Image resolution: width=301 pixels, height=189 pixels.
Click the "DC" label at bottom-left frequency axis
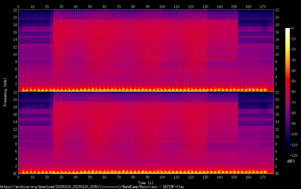pyautogui.click(x=14, y=174)
